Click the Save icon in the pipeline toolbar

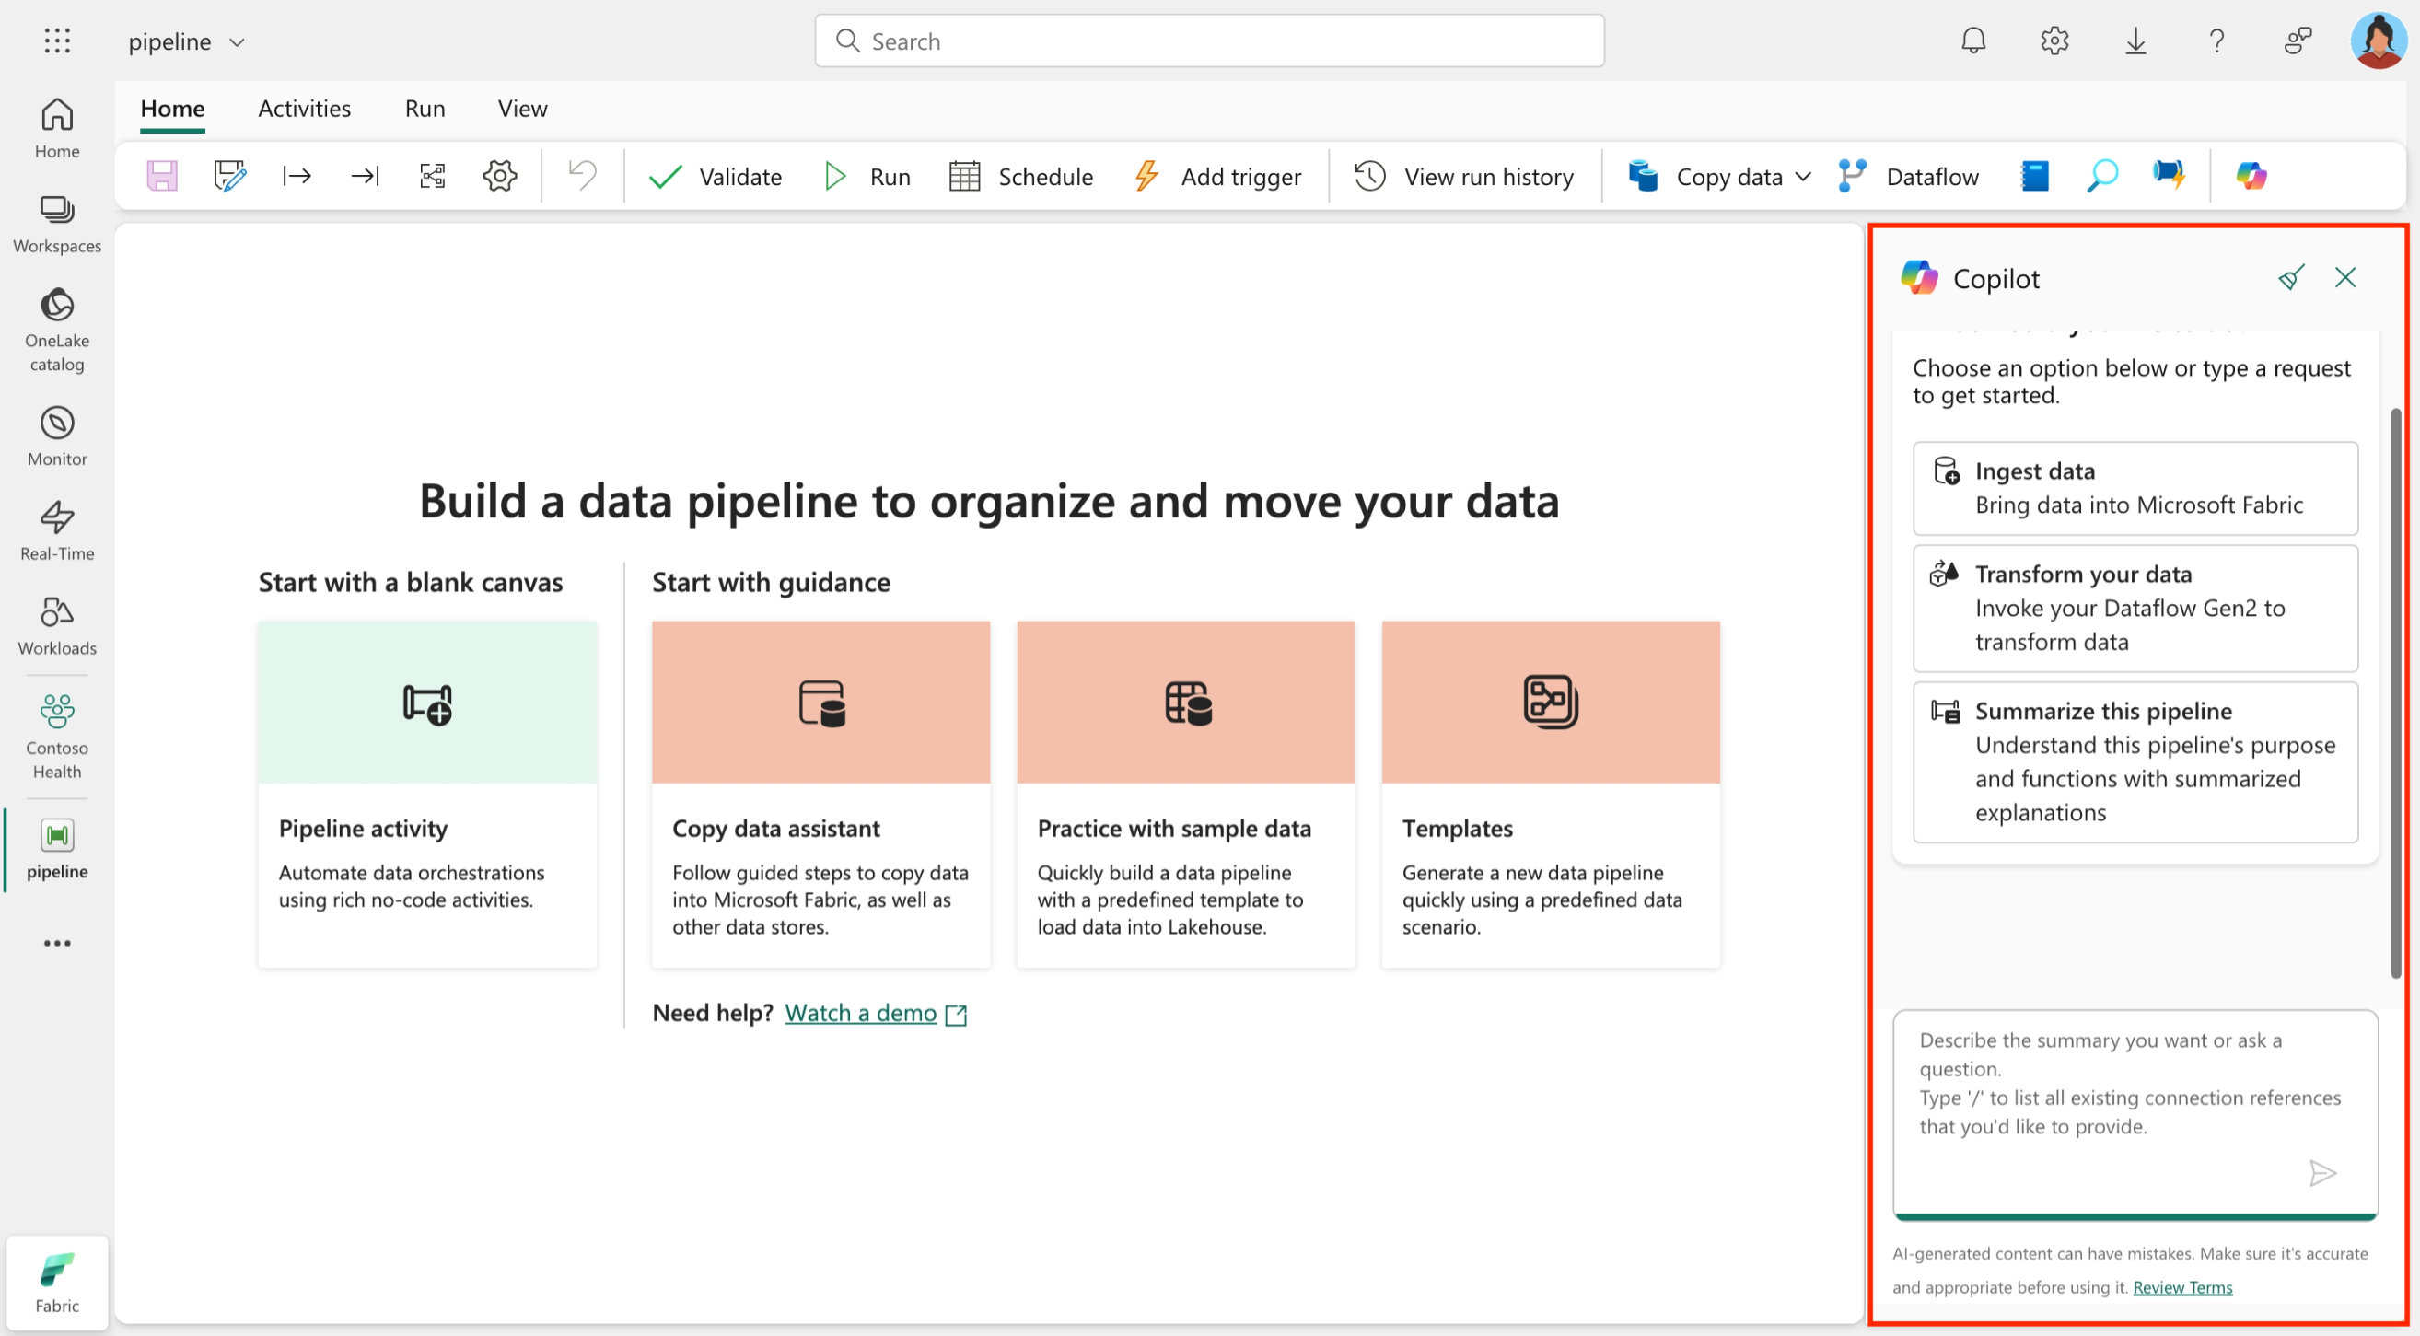click(x=161, y=176)
